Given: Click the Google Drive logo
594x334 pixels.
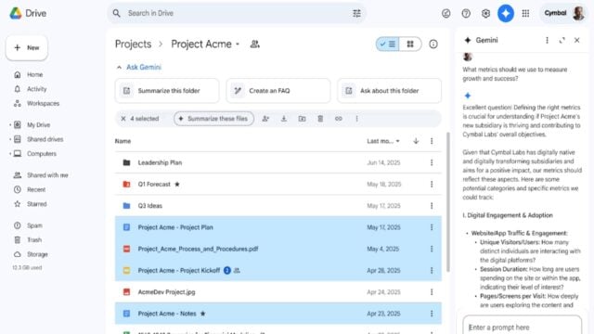Looking at the screenshot, I should [x=16, y=13].
